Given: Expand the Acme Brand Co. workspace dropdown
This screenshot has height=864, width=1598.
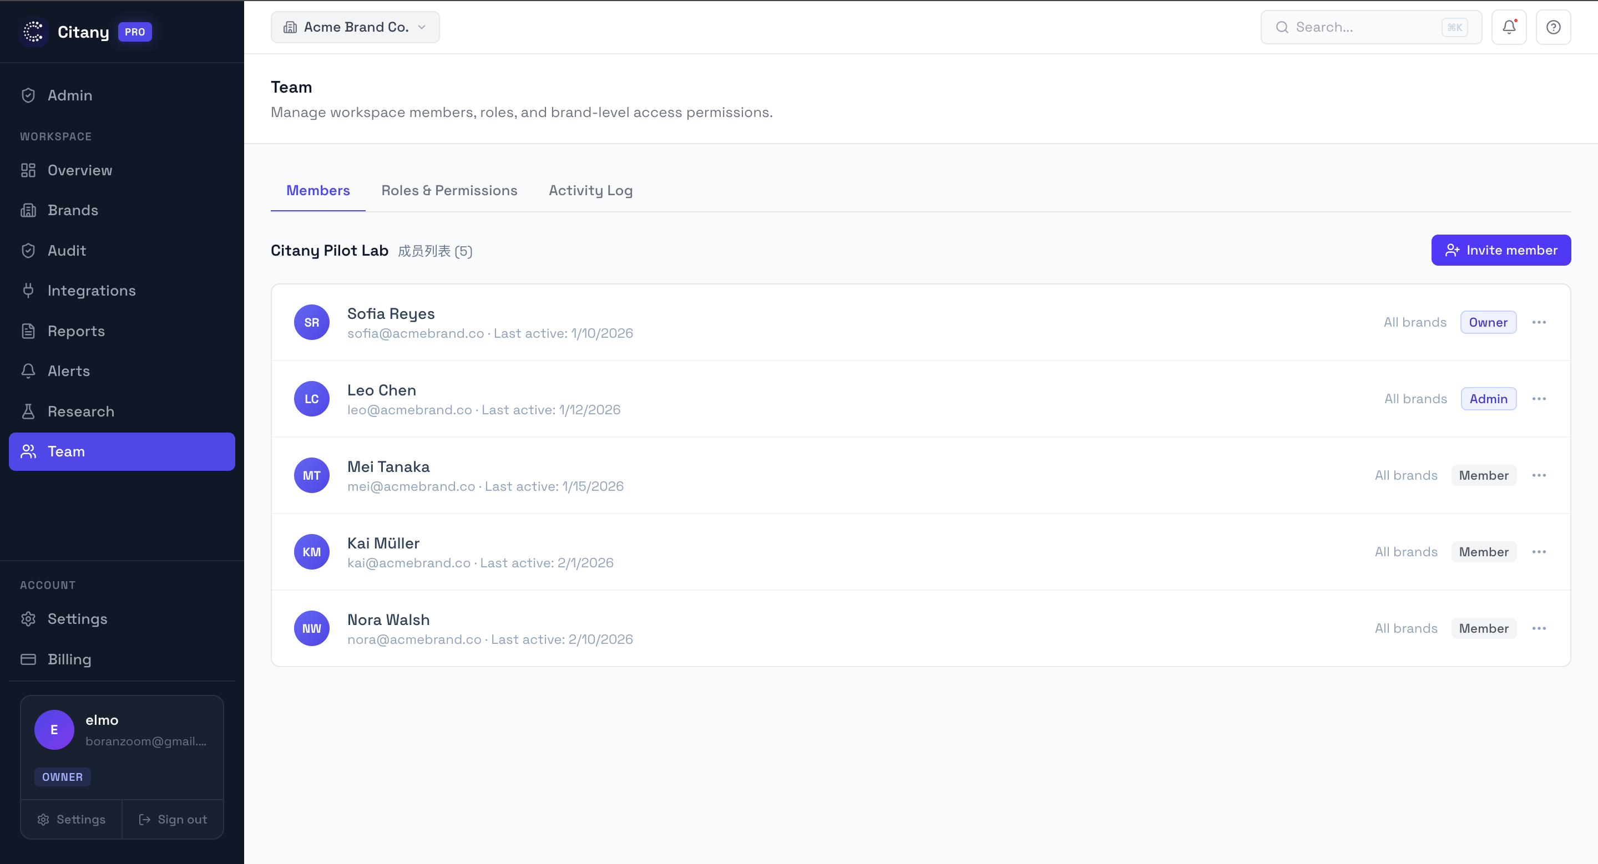Looking at the screenshot, I should pos(355,27).
